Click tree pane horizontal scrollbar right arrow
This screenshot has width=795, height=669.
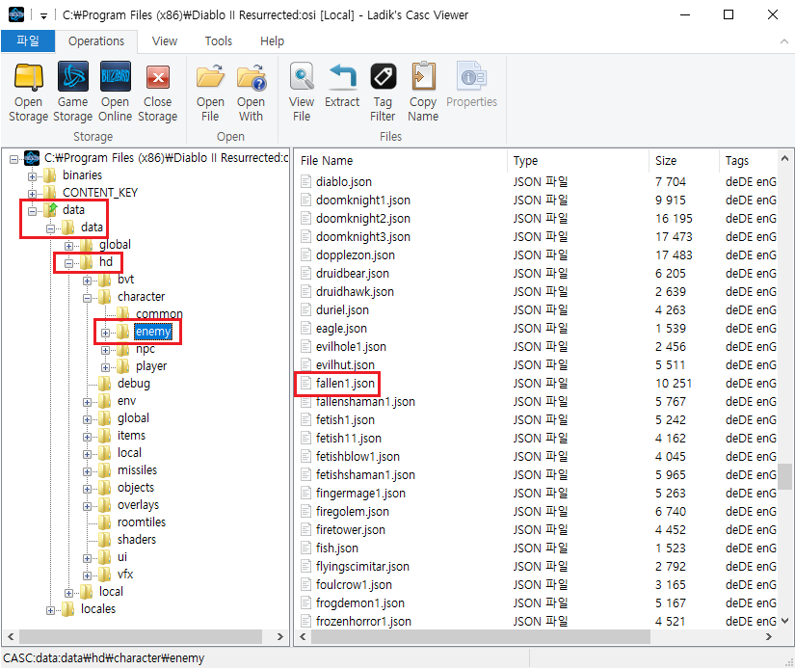[x=279, y=636]
